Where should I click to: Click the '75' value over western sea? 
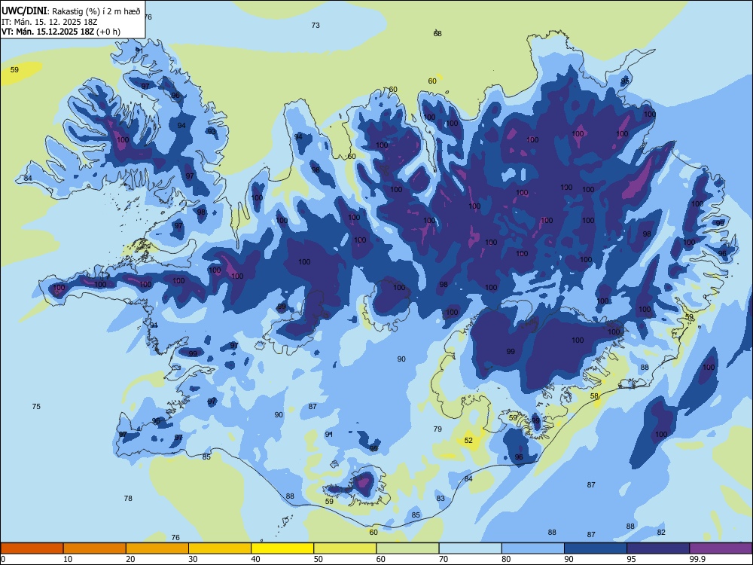[36, 407]
